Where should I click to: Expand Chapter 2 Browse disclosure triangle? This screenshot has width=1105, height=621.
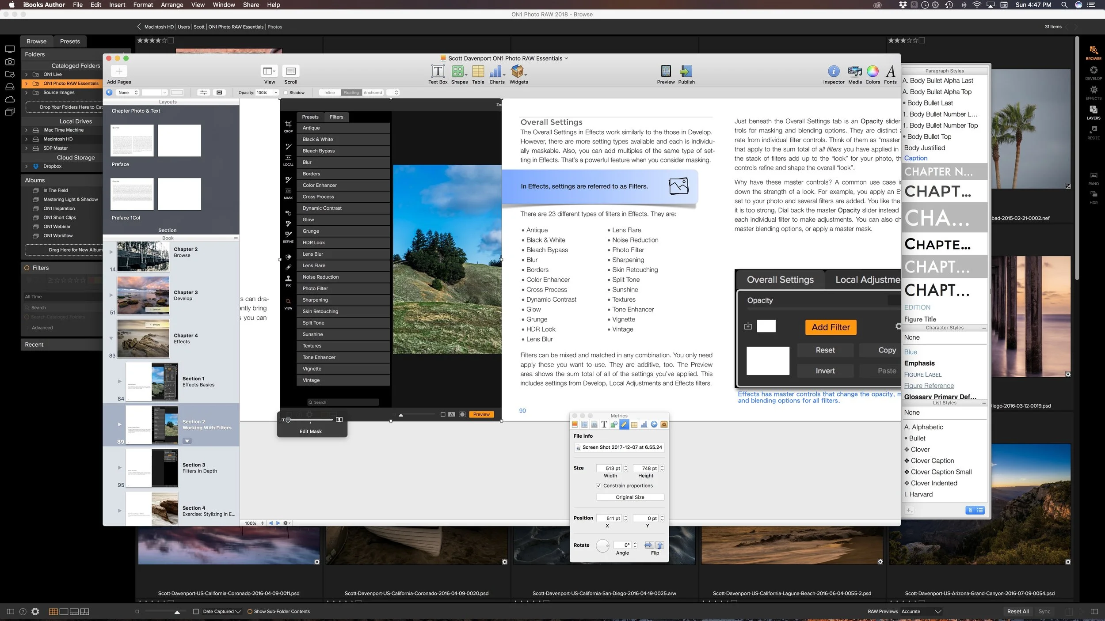(x=111, y=252)
